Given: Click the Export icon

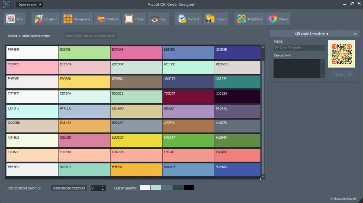Looking at the screenshot, I should pos(216,19).
